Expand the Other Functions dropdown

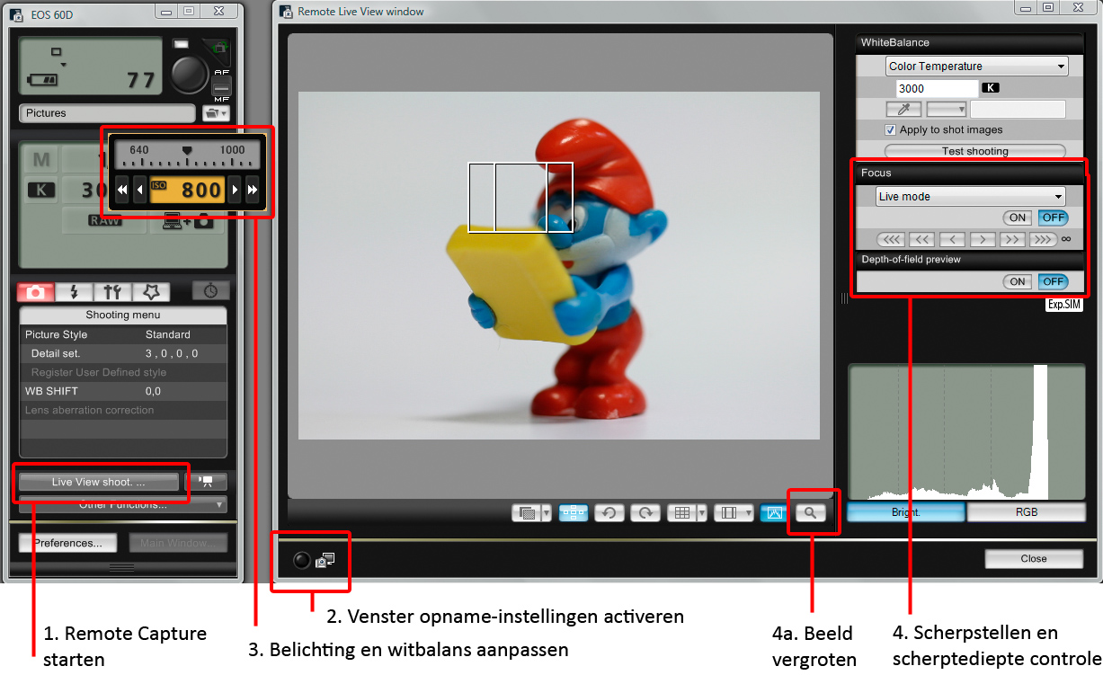(123, 504)
